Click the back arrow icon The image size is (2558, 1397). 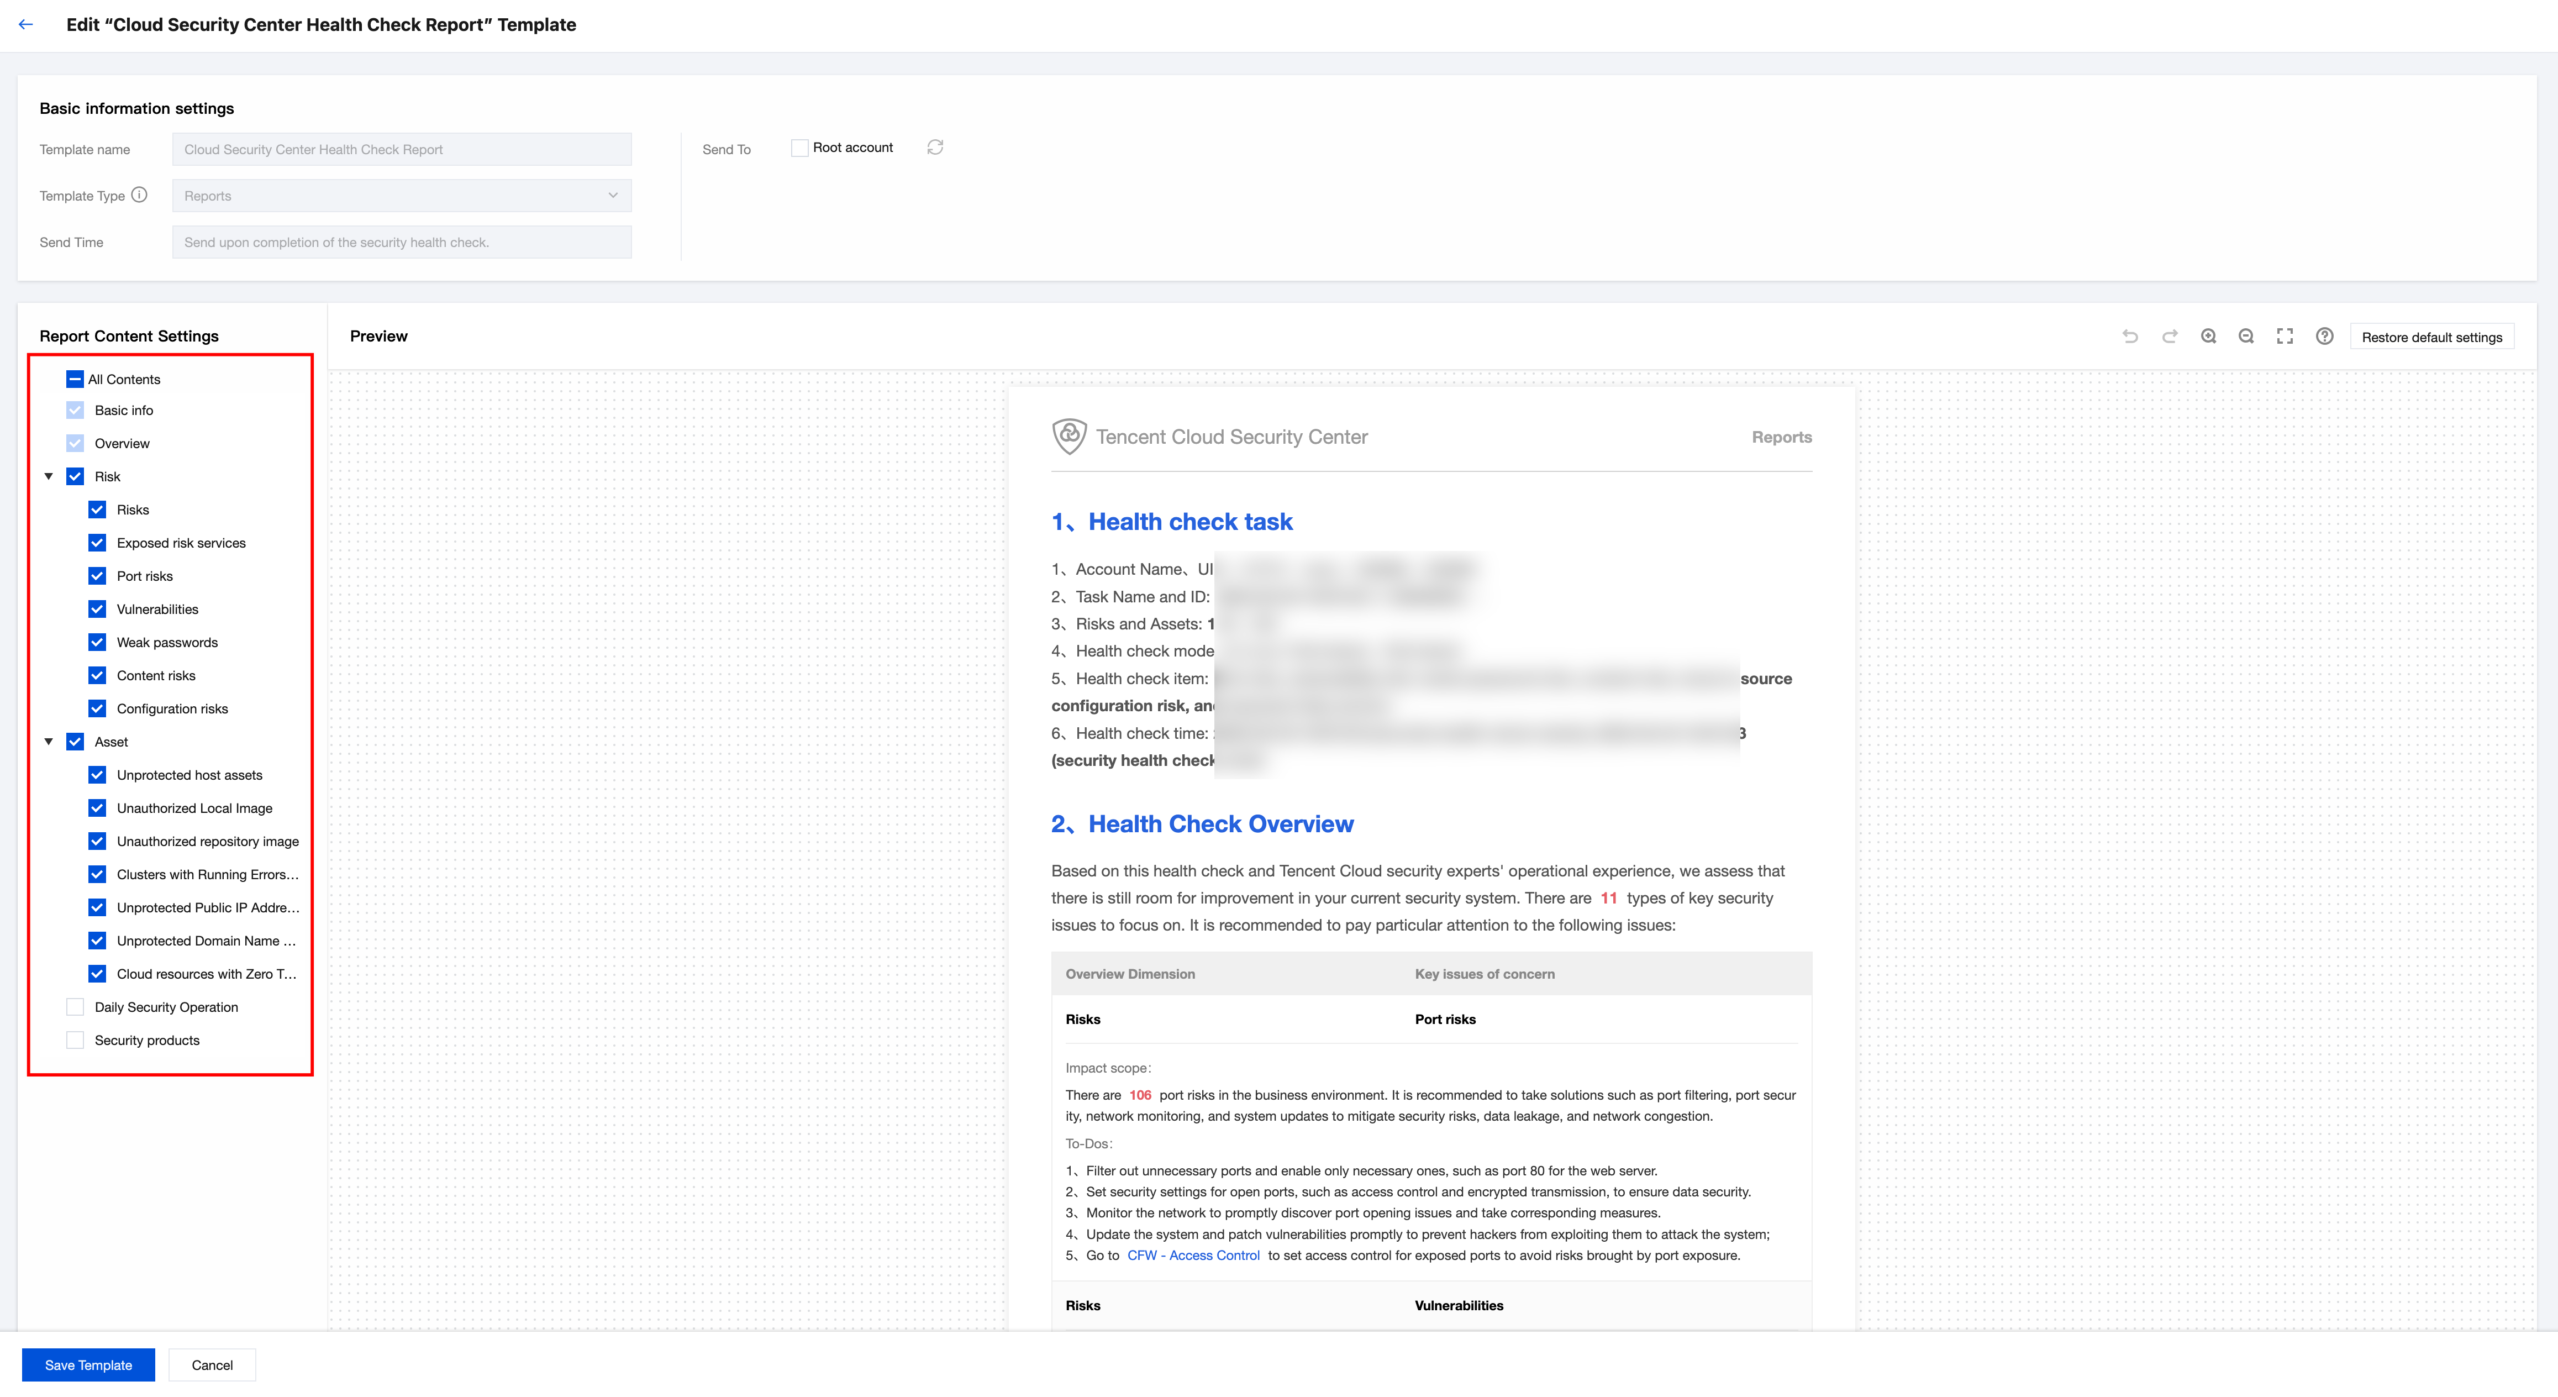(x=26, y=25)
